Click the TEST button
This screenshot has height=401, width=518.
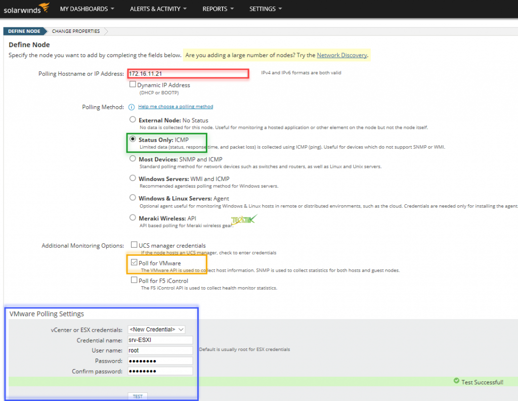tap(137, 396)
